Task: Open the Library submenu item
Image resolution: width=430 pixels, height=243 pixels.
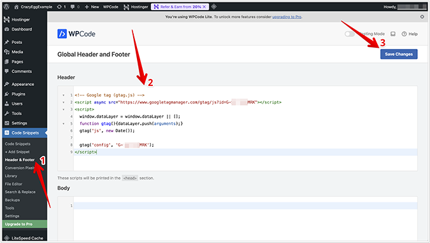Action: tap(11, 176)
